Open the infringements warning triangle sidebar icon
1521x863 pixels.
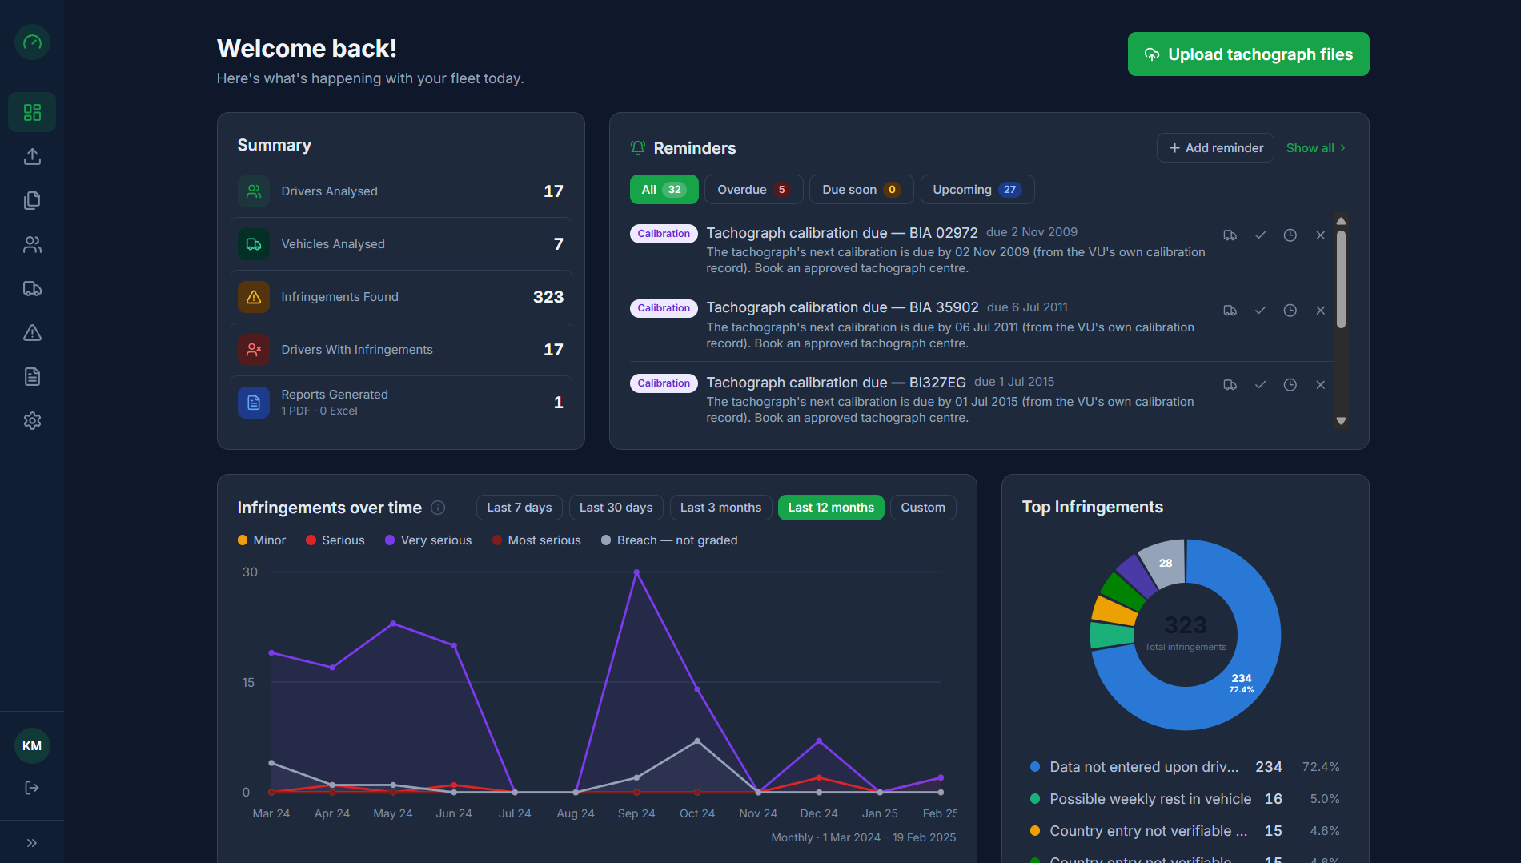[x=32, y=332]
